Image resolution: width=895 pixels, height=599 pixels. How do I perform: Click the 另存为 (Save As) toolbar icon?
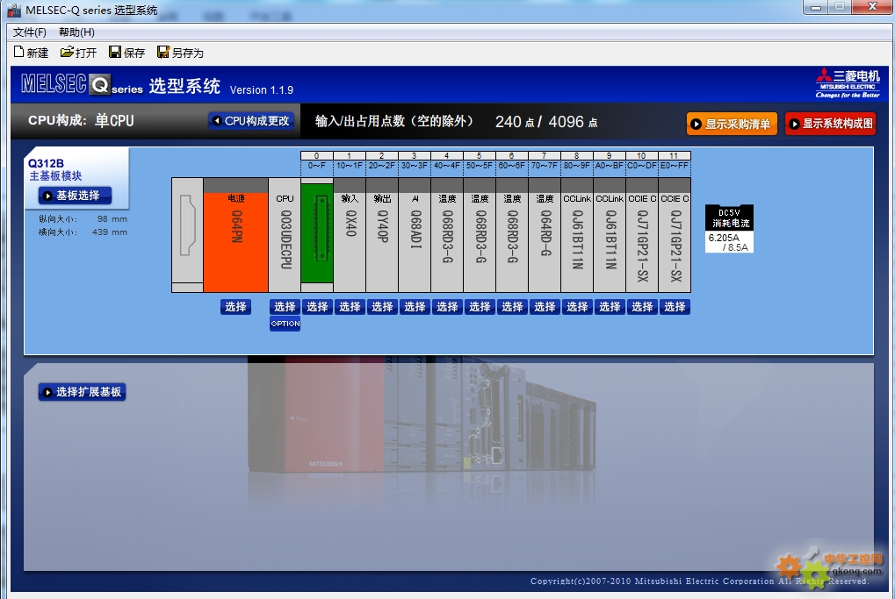tap(180, 53)
